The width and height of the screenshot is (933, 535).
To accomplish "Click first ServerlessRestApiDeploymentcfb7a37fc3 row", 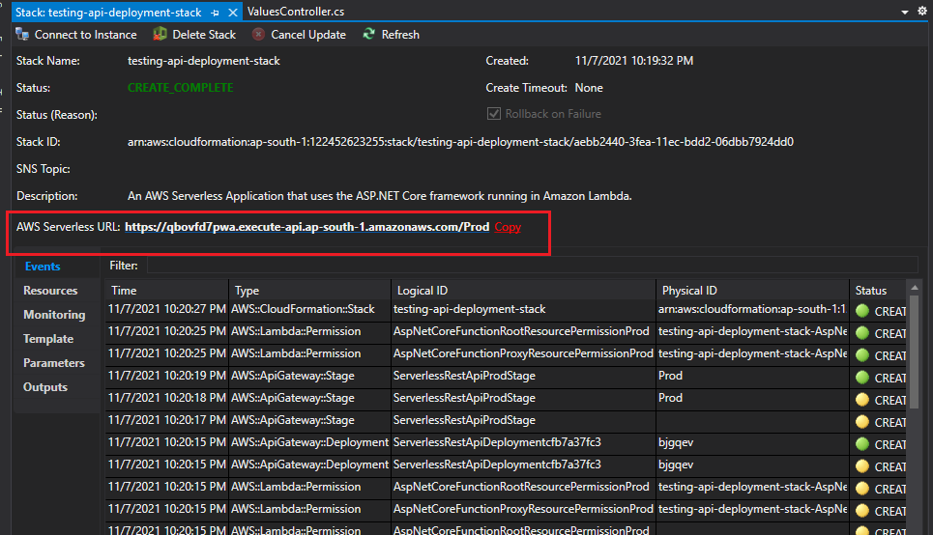I will pyautogui.click(x=497, y=442).
